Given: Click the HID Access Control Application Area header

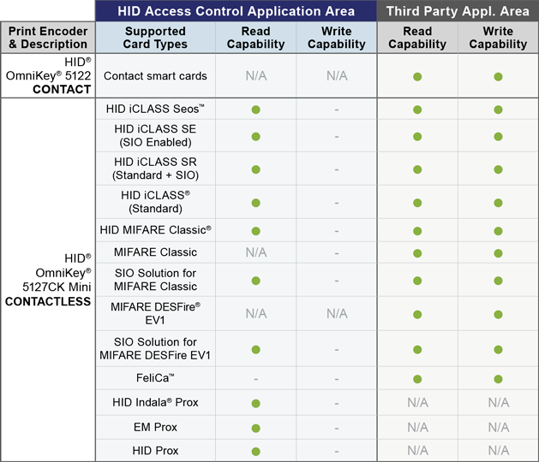Looking at the screenshot, I should 237,11.
